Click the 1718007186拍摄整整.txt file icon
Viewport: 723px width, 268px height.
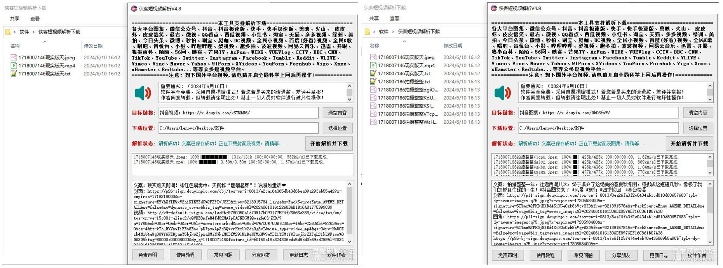click(x=373, y=81)
